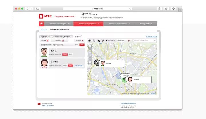
Task: Expand Управление услугами menu
Action: coord(88,24)
